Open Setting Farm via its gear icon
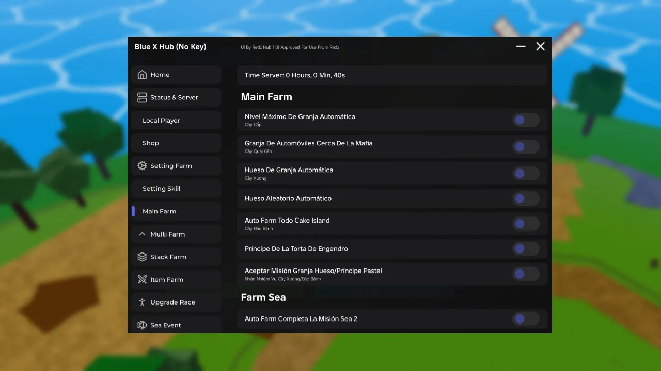 (x=143, y=165)
